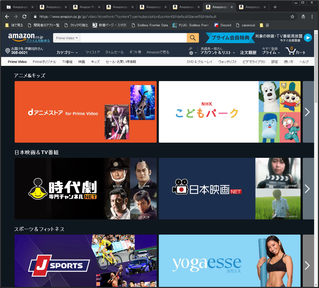The height and width of the screenshot is (288, 319).
Task: Click the JP globe language icon
Action: click(191, 53)
